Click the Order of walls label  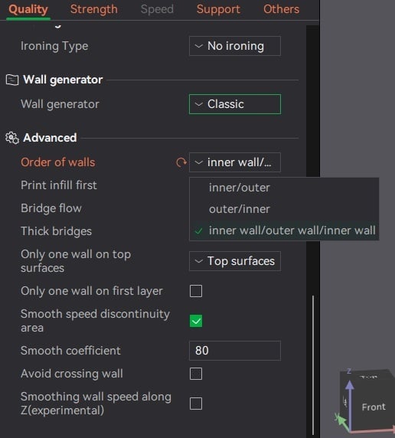pos(58,162)
